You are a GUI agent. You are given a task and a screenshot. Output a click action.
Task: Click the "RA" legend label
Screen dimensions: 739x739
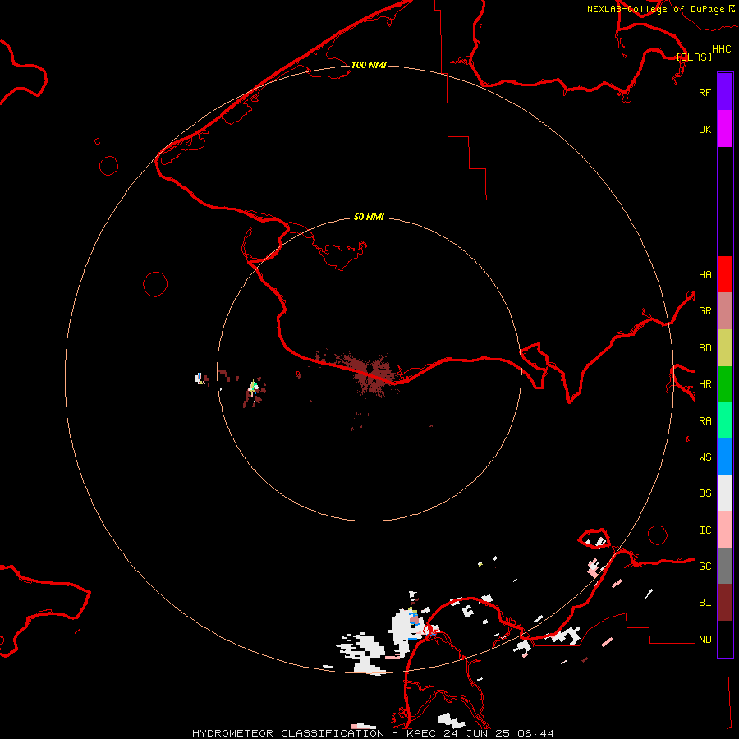(705, 421)
